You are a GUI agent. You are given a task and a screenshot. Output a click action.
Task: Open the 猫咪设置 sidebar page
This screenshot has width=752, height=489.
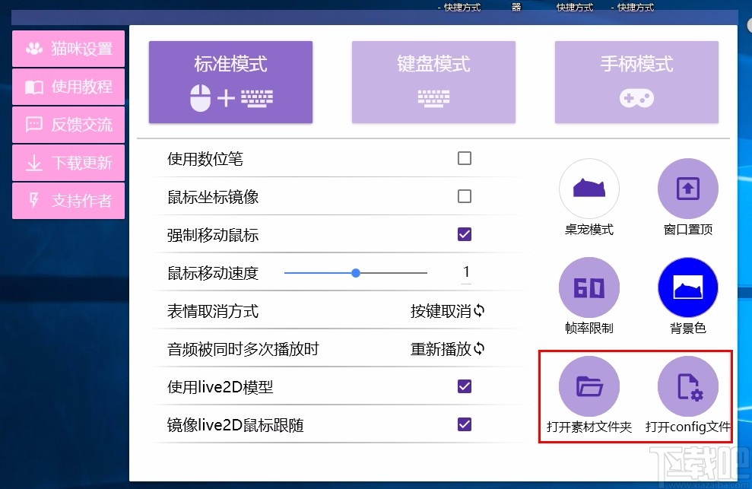(x=68, y=49)
